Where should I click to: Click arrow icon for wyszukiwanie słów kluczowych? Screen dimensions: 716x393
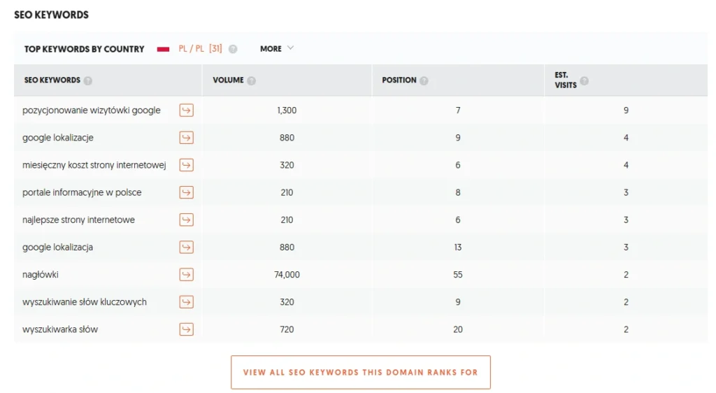pyautogui.click(x=186, y=302)
